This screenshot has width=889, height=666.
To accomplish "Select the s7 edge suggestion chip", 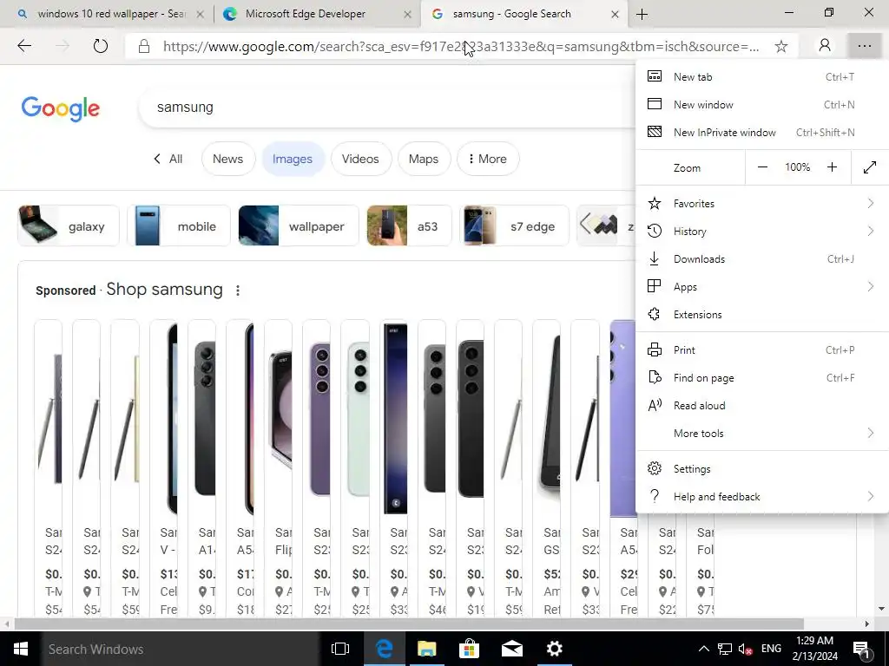I will [514, 226].
